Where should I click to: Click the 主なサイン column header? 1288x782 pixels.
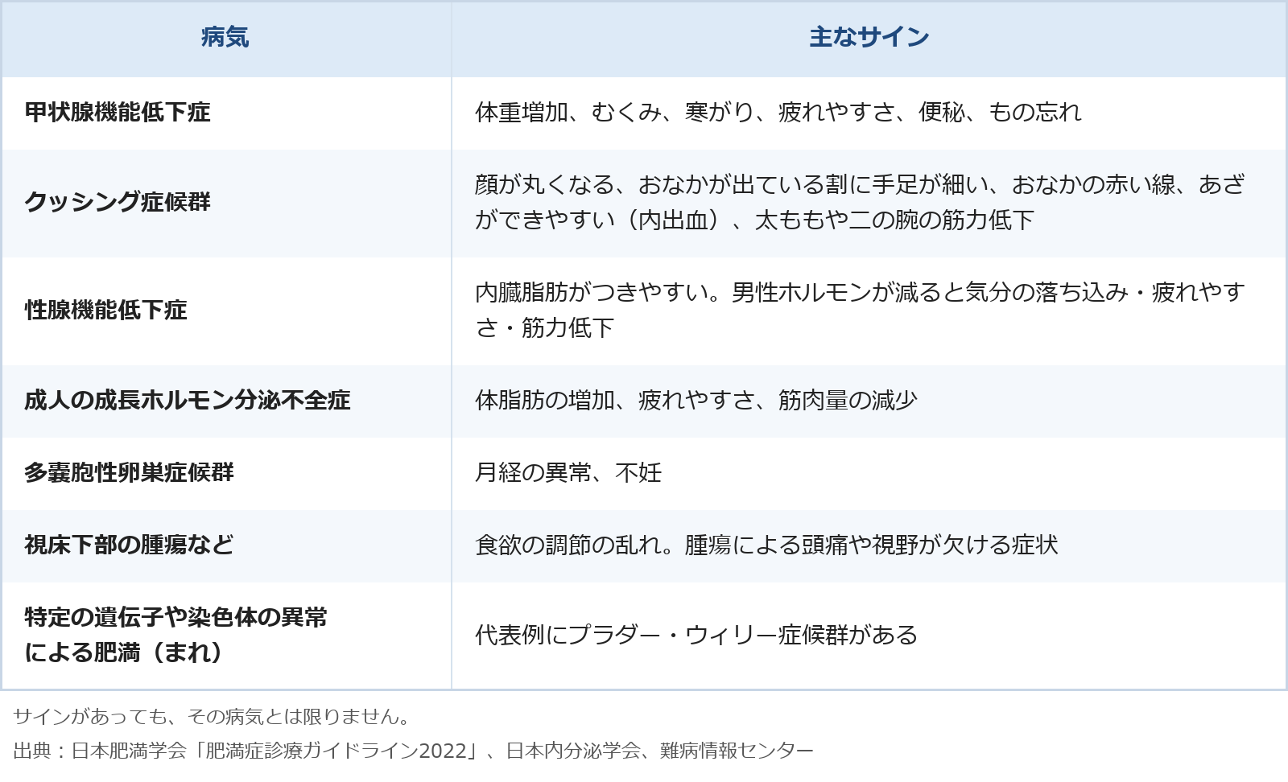tap(869, 38)
